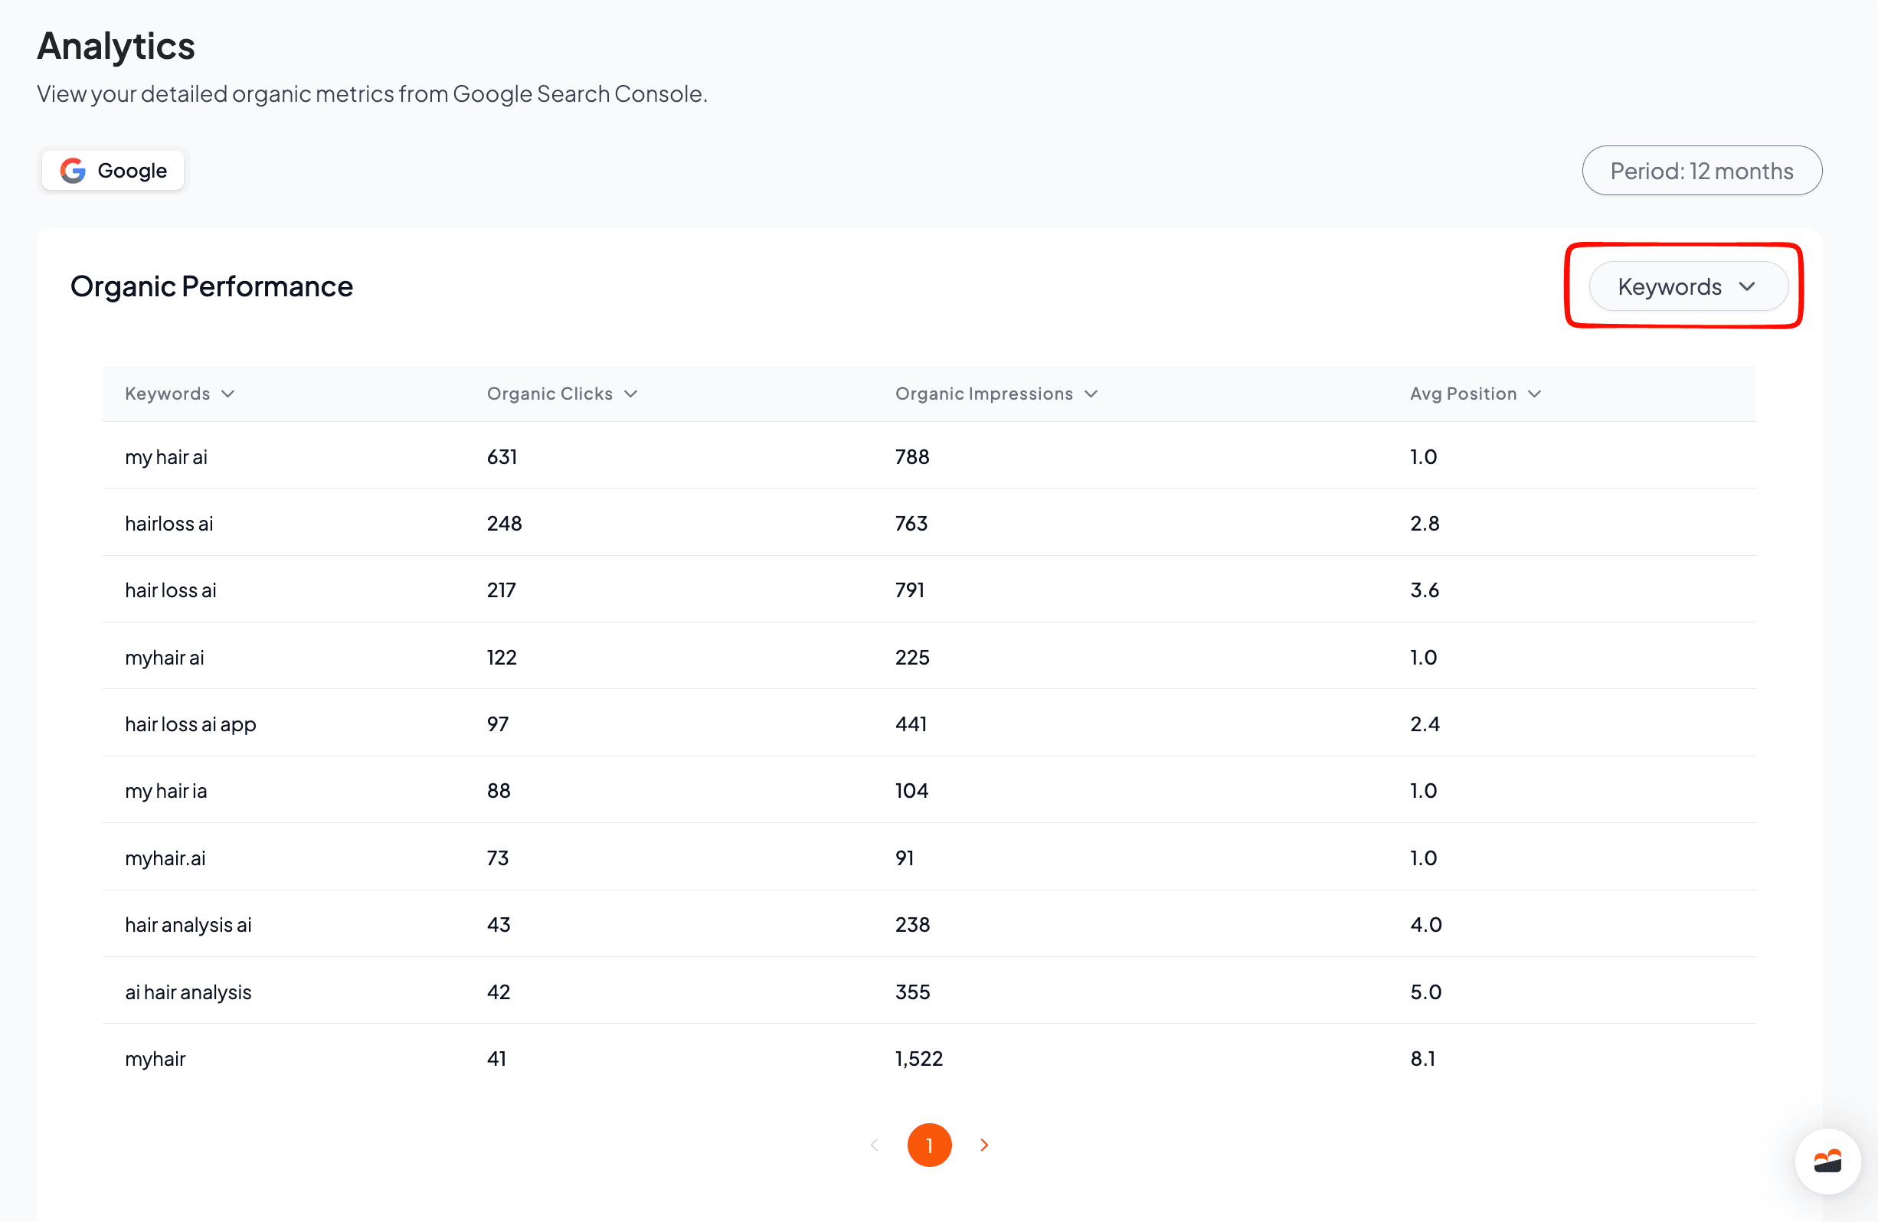This screenshot has height=1222, width=1878.
Task: Click the Keywords column sort chevron
Action: tap(228, 394)
